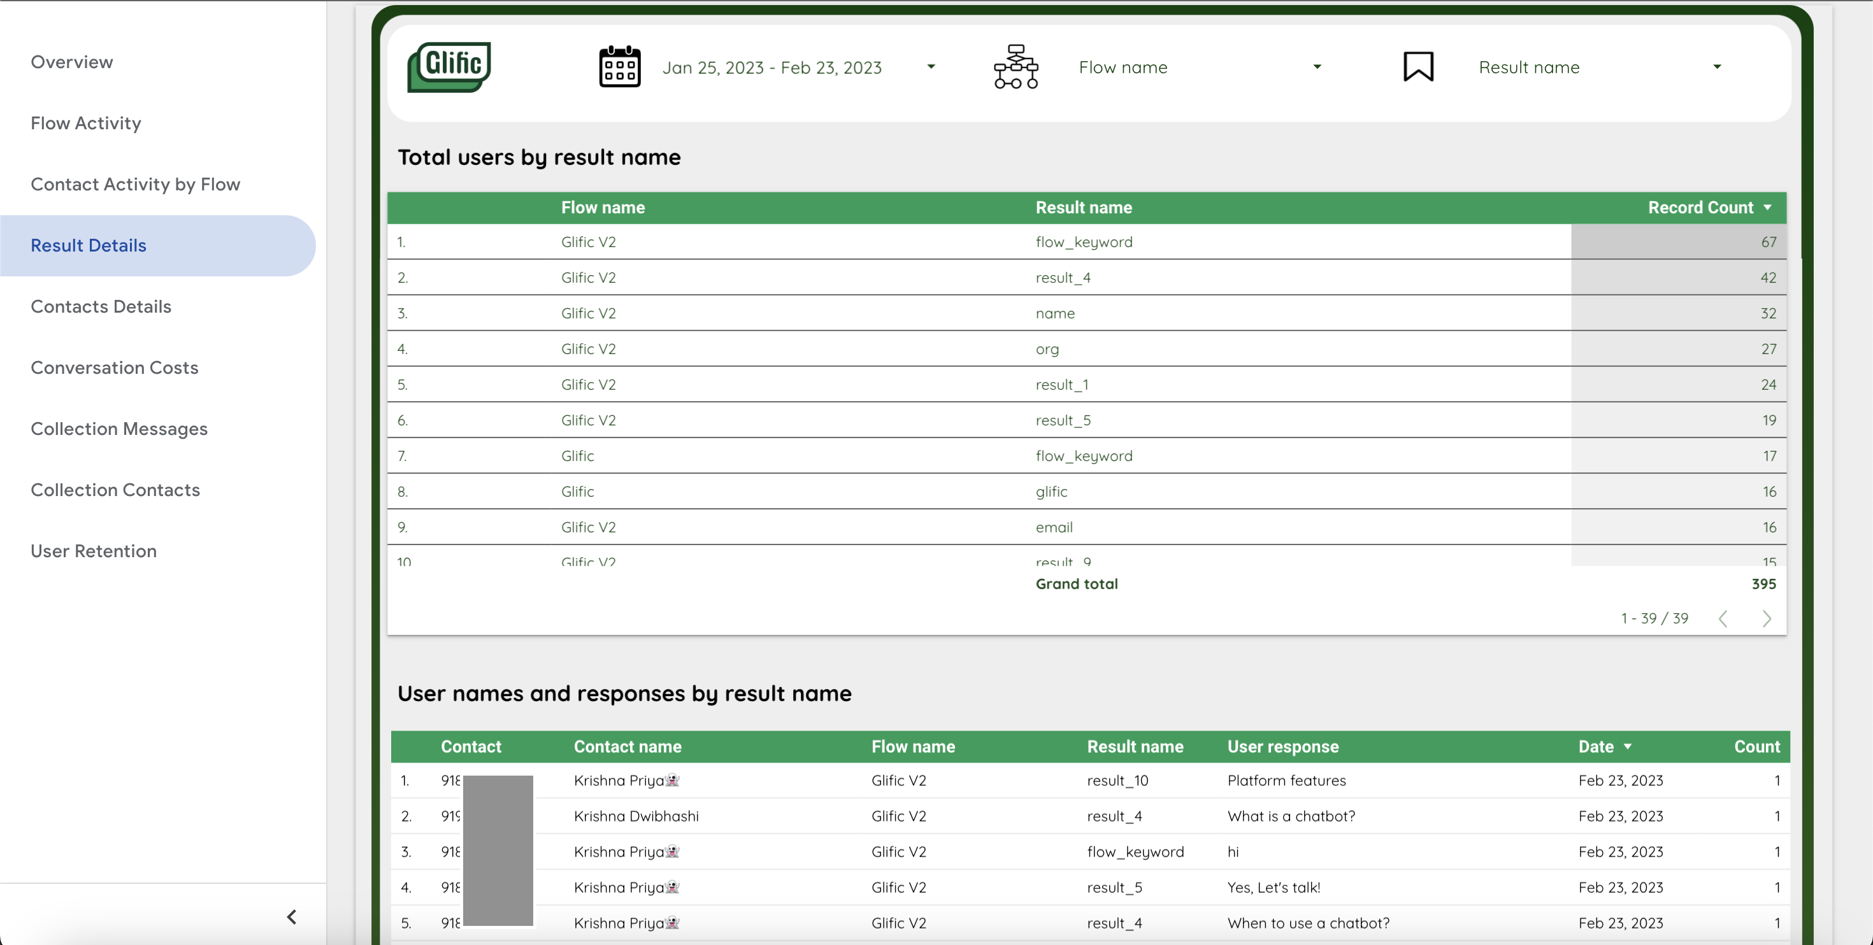Open Contacts Details page
The width and height of the screenshot is (1873, 945).
[101, 307]
